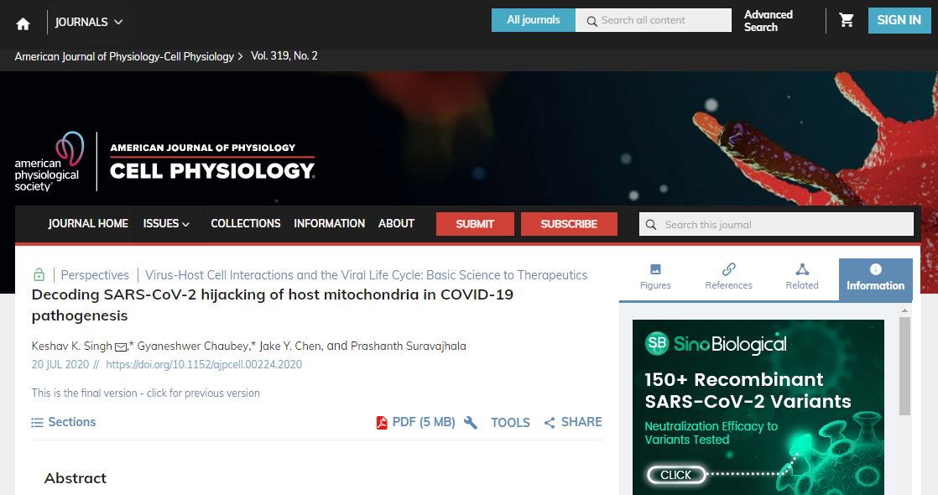Click the side panel scroll-up arrow
This screenshot has width=938, height=495.
904,310
